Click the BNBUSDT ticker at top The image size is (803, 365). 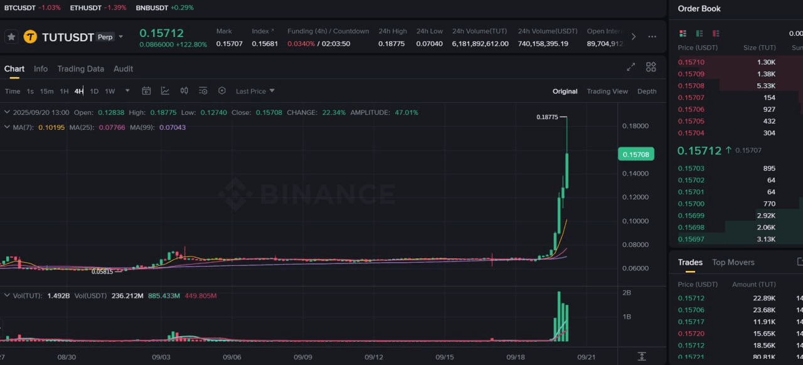click(165, 8)
